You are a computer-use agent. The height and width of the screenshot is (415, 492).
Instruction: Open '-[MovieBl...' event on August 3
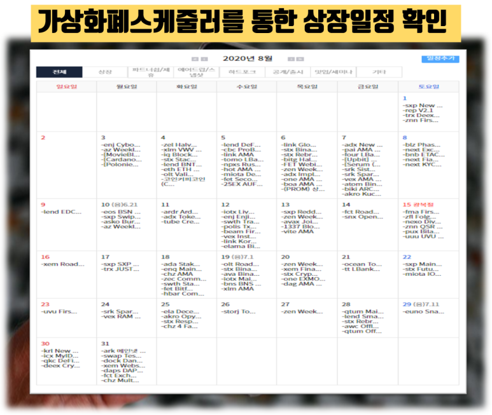coord(120,154)
